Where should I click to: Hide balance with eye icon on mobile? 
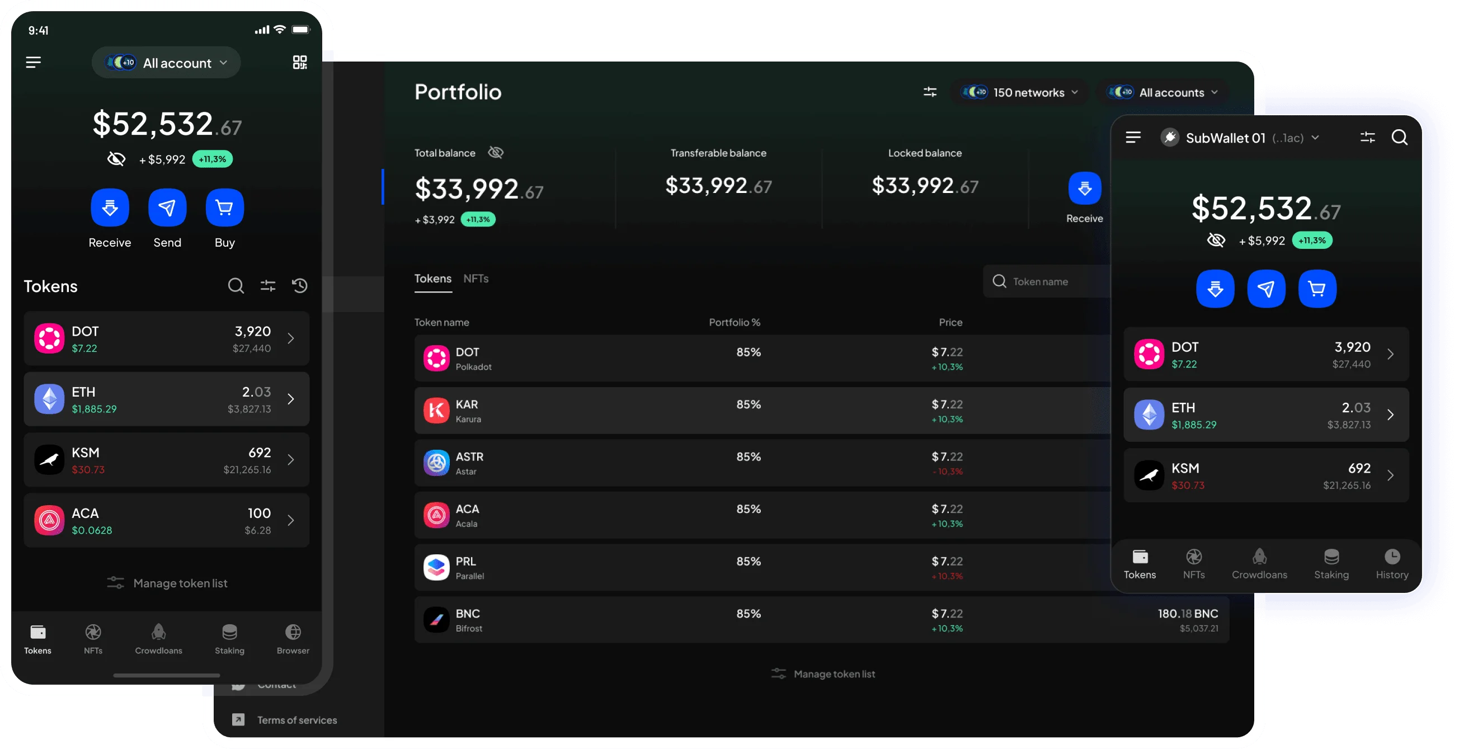pyautogui.click(x=116, y=159)
